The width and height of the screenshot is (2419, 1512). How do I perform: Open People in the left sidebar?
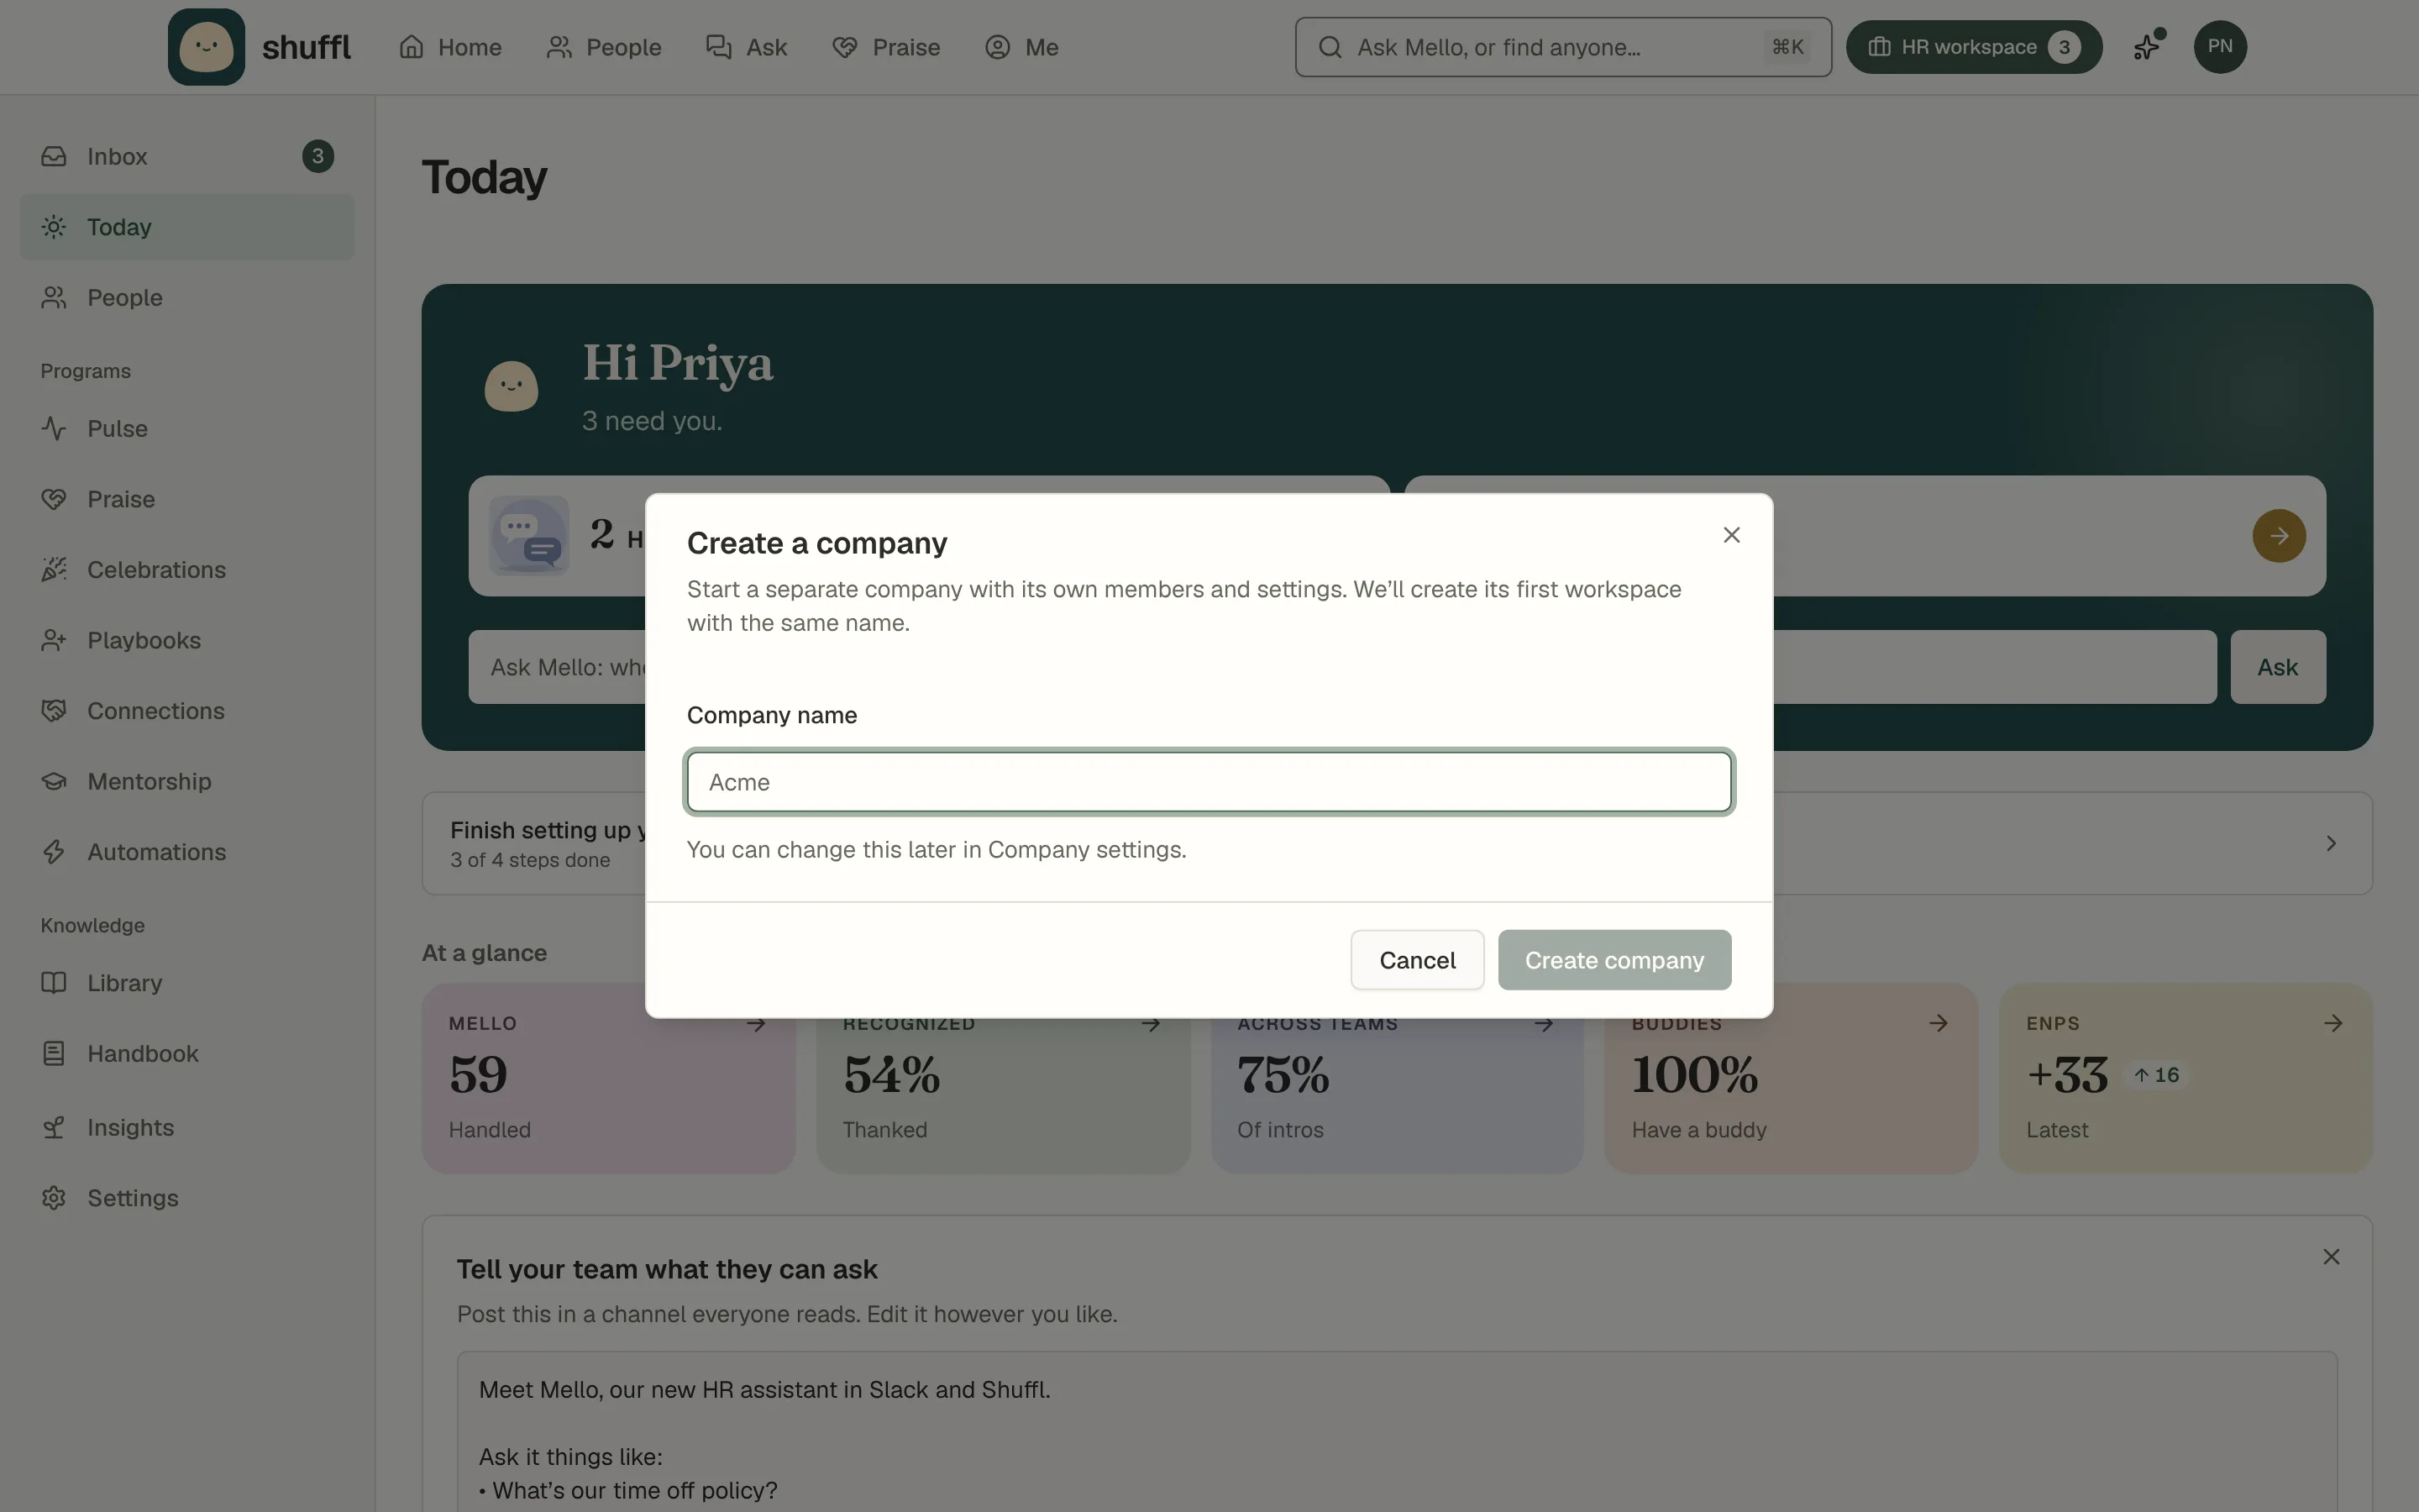pos(187,298)
